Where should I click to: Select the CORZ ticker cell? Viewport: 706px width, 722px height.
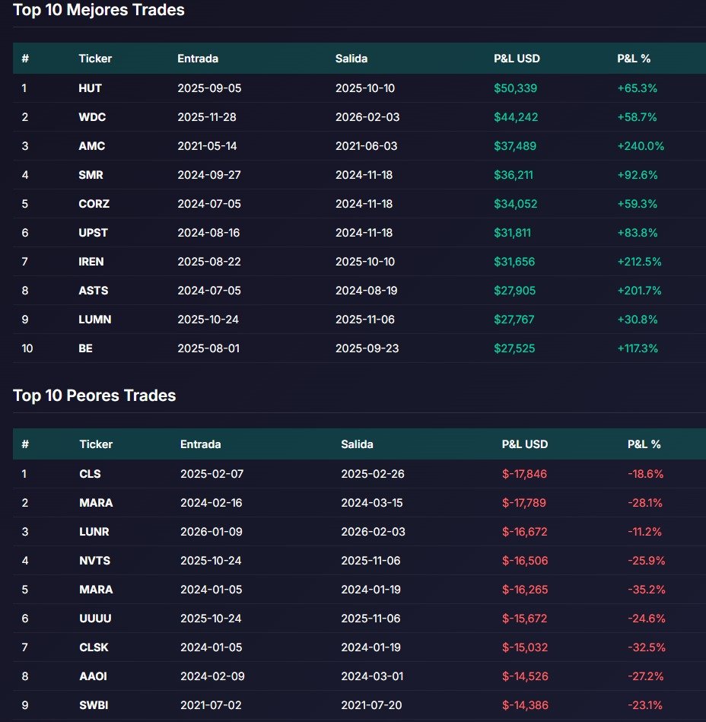94,204
